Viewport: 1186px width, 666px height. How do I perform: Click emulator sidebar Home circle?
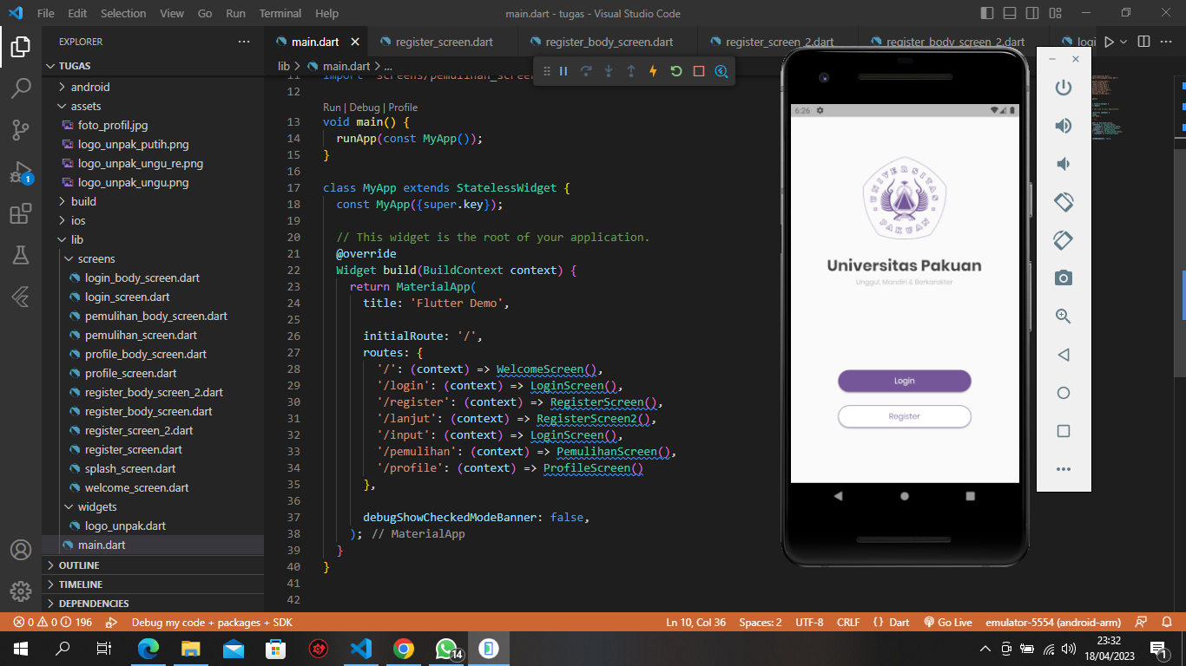[1063, 393]
